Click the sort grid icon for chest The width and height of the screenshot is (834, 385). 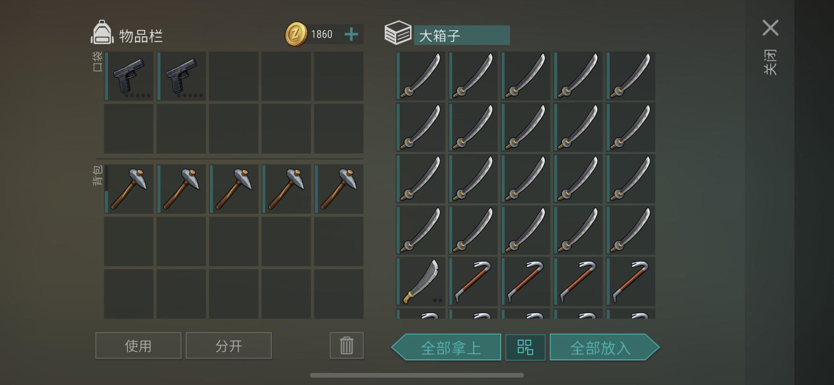525,347
